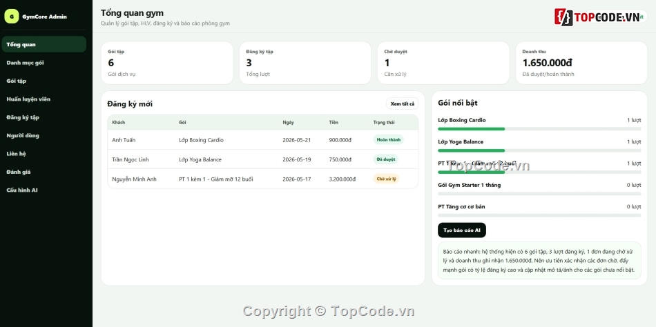The width and height of the screenshot is (656, 327).
Task: Click customer name Nguyễn Minh Anh
Action: click(x=134, y=179)
